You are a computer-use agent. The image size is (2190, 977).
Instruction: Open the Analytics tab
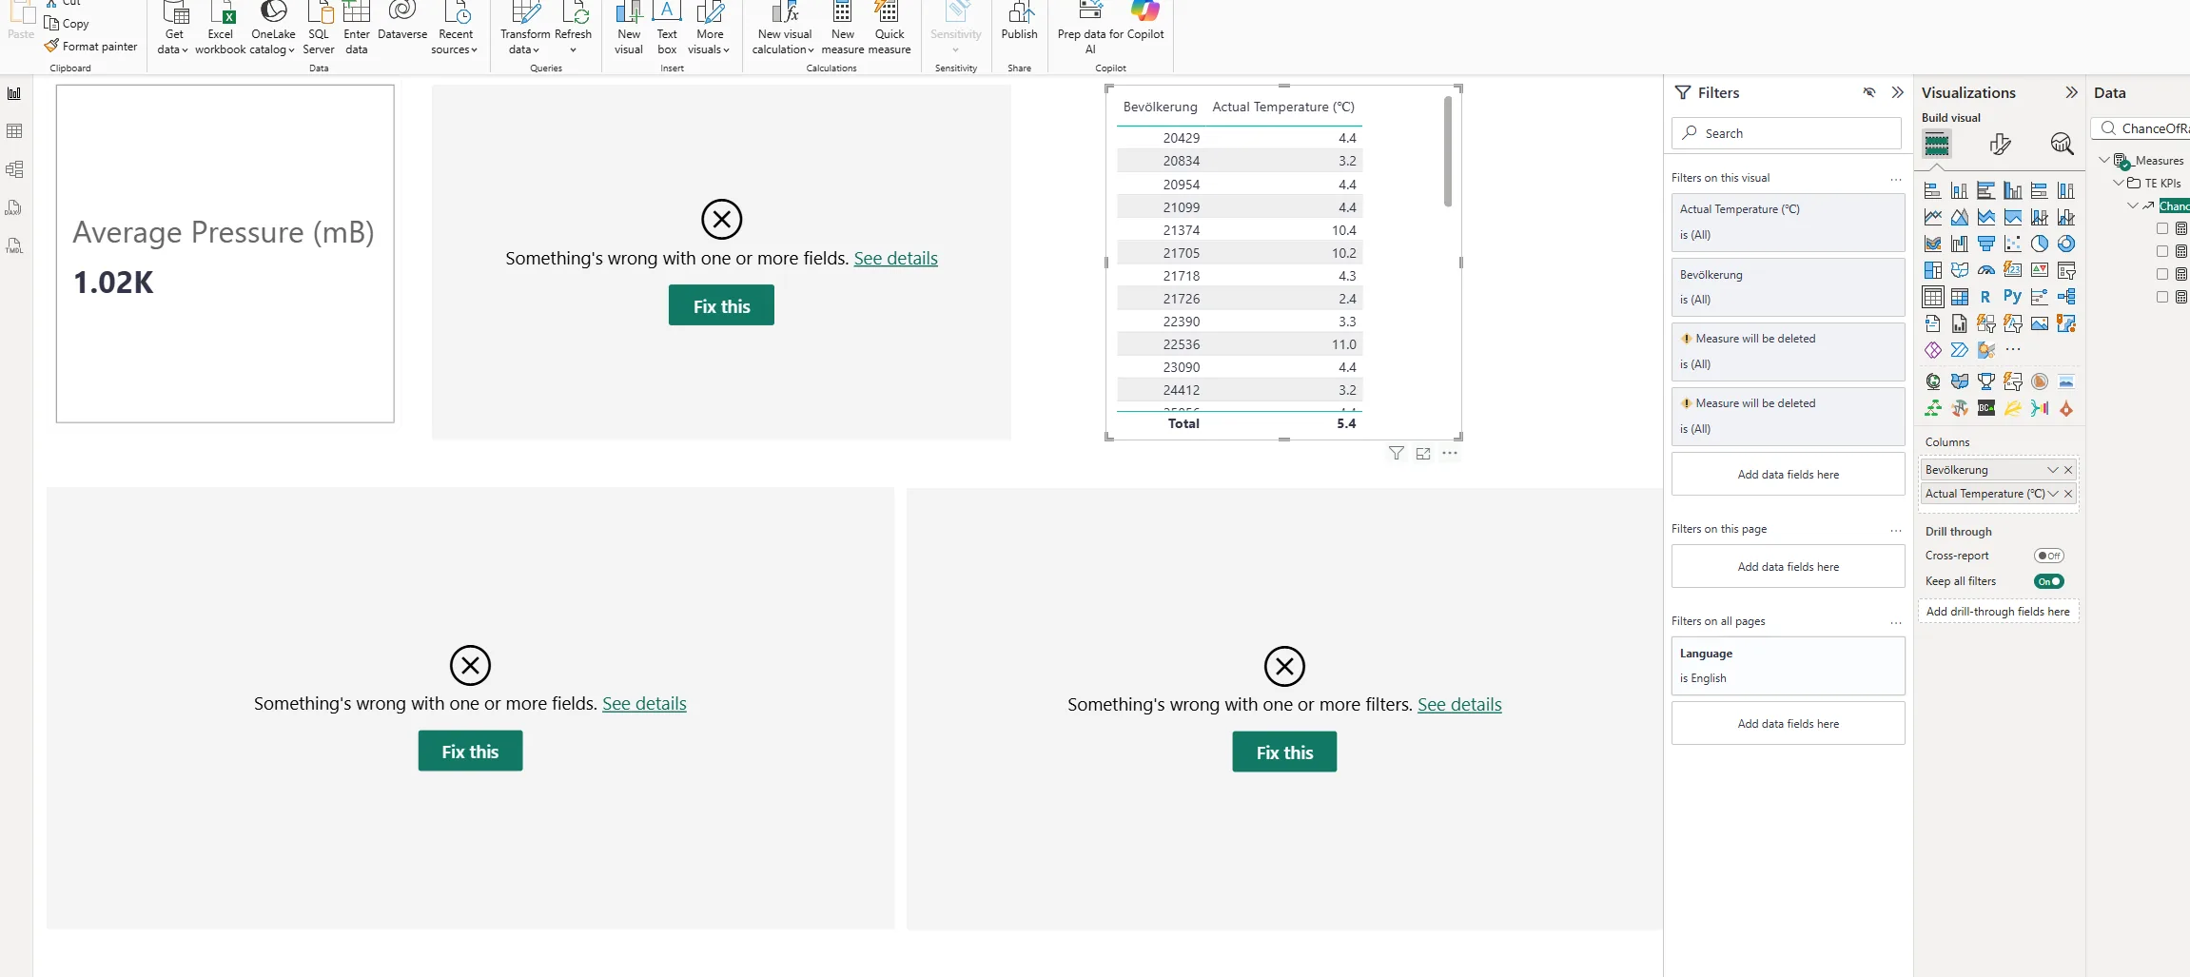click(2061, 145)
